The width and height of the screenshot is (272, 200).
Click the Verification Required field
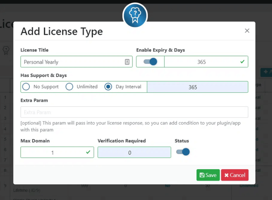pos(134,152)
